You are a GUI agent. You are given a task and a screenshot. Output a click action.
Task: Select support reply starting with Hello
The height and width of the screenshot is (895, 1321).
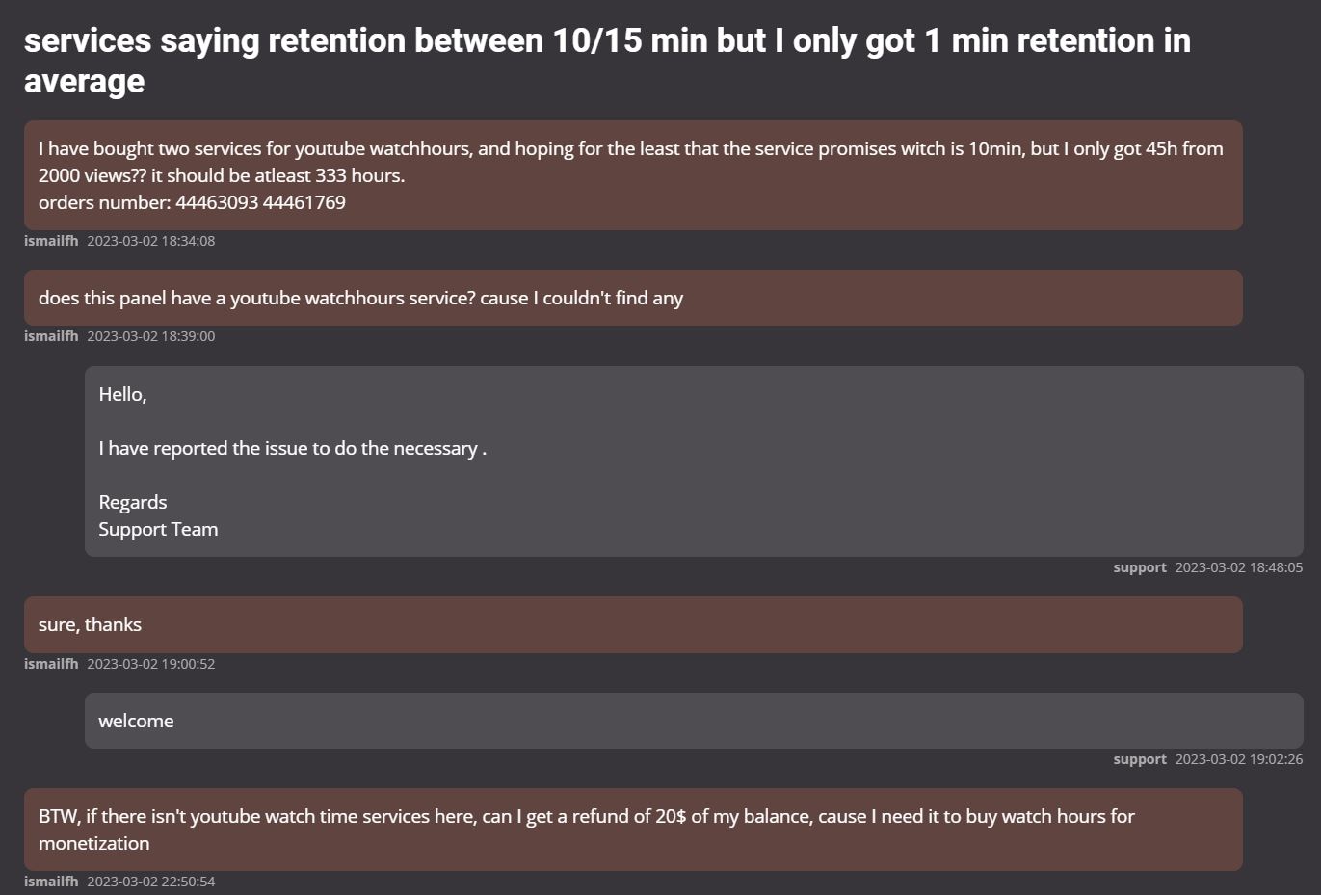tap(694, 461)
